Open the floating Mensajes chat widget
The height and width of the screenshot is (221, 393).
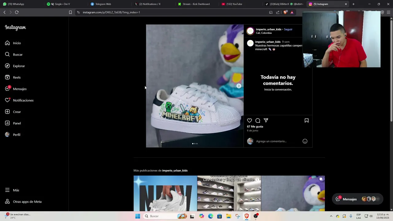point(358,199)
